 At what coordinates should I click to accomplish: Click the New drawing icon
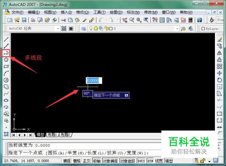[x=10, y=20]
